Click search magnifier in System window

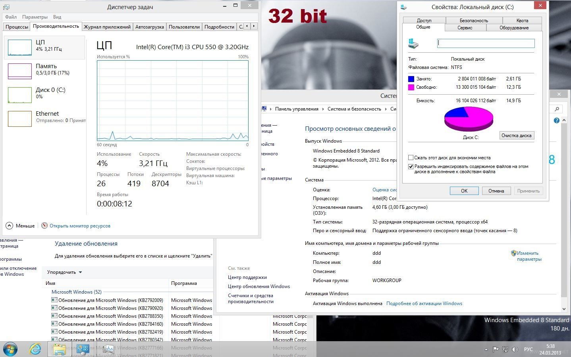557,109
